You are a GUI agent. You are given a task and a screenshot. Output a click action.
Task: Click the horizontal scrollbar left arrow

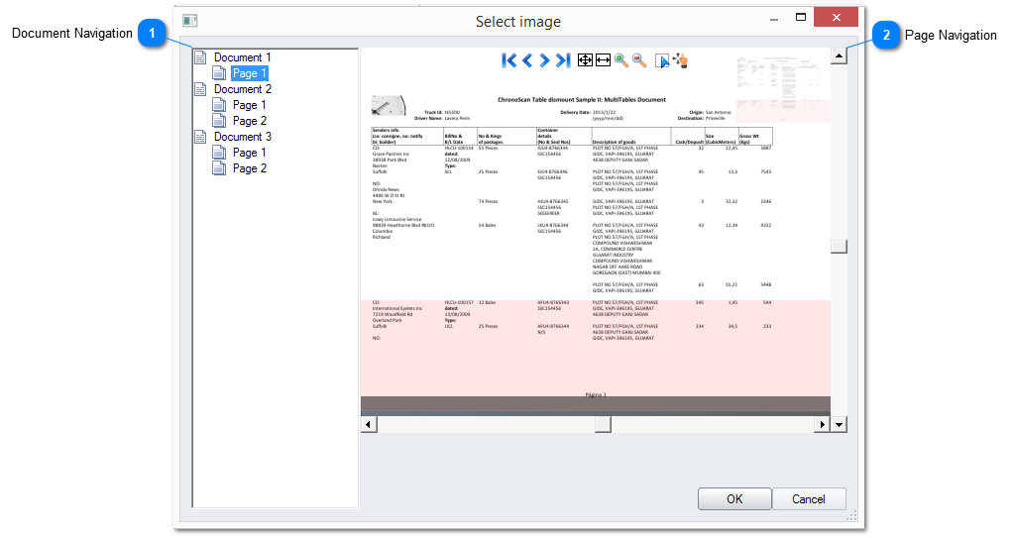point(369,424)
